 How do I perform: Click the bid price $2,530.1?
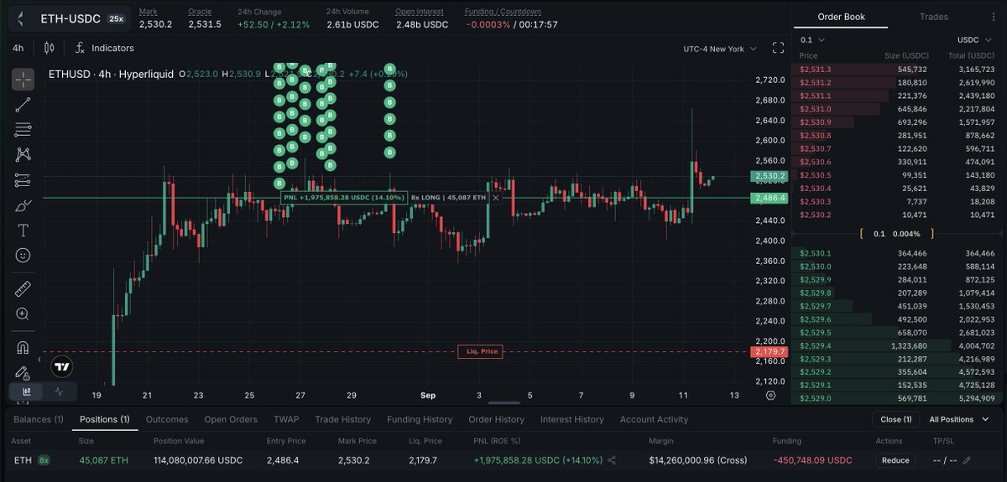[816, 253]
